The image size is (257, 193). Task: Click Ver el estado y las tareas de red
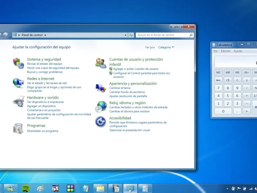tap(47, 83)
